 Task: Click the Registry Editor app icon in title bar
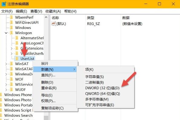(4, 4)
